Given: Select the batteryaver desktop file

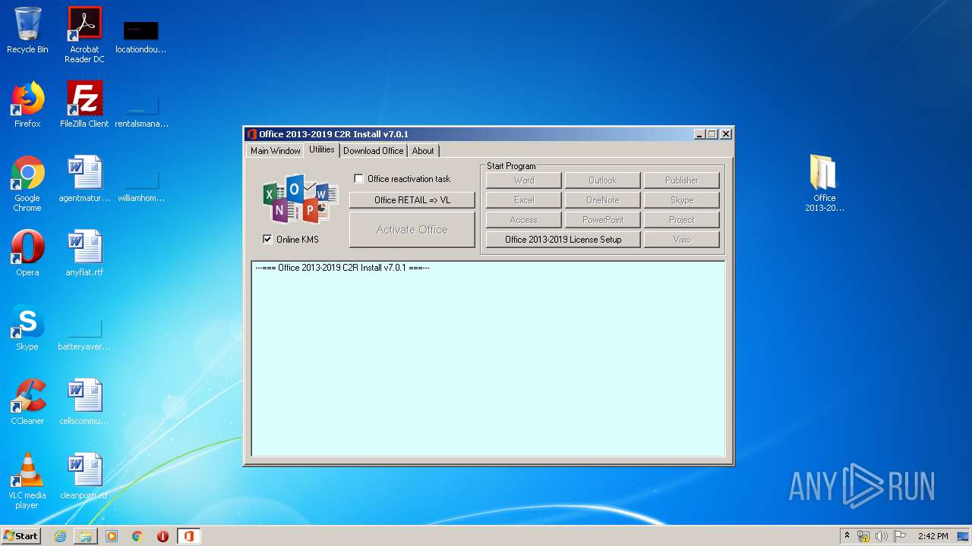Looking at the screenshot, I should click(84, 334).
